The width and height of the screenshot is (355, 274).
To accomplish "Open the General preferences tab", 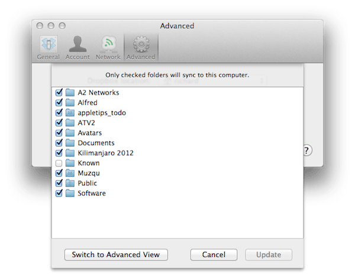I will click(x=49, y=48).
